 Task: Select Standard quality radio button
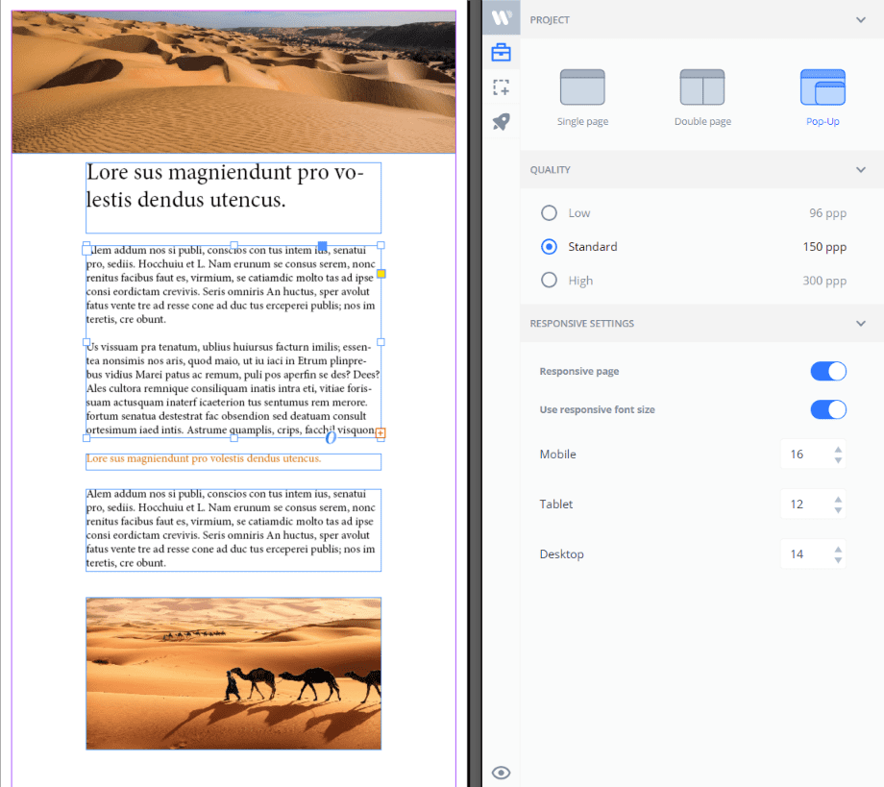(549, 247)
